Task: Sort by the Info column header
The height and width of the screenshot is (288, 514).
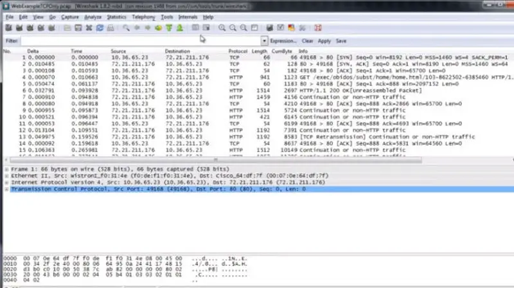Action: 303,51
